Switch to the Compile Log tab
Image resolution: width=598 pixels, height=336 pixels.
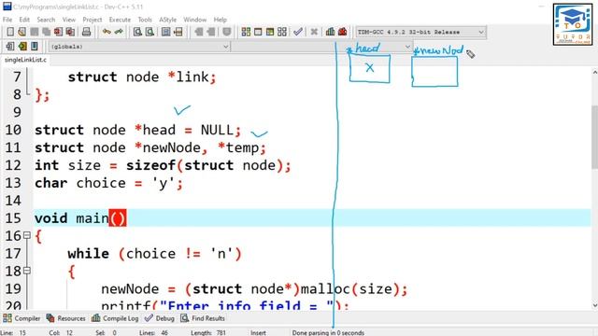115,318
